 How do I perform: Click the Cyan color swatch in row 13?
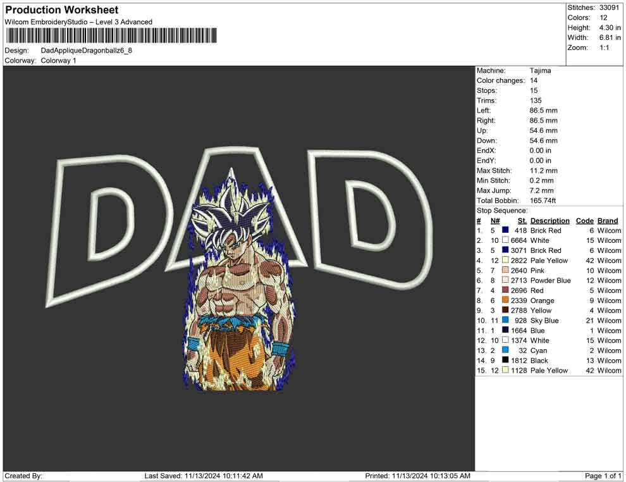(x=505, y=350)
